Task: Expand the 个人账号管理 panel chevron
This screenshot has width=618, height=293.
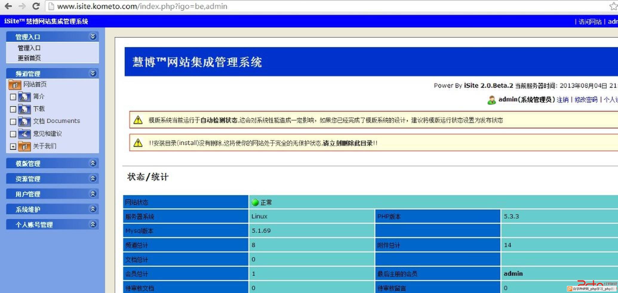Action: pyautogui.click(x=93, y=224)
